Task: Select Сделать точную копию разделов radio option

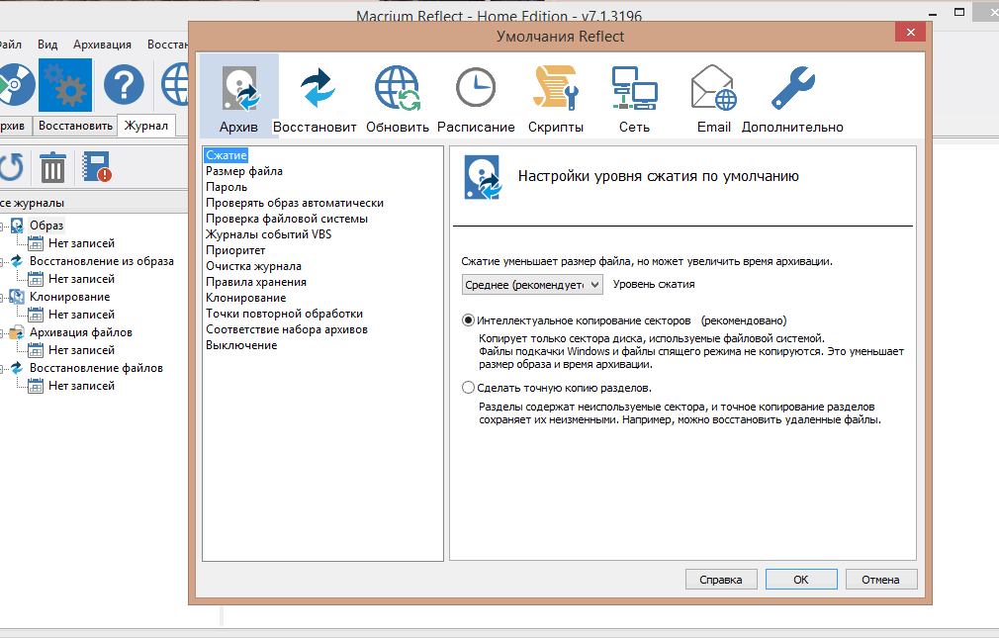Action: tap(468, 388)
